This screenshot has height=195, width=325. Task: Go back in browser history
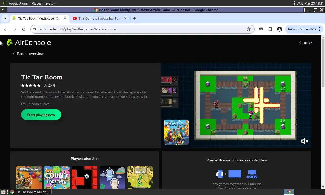6,29
